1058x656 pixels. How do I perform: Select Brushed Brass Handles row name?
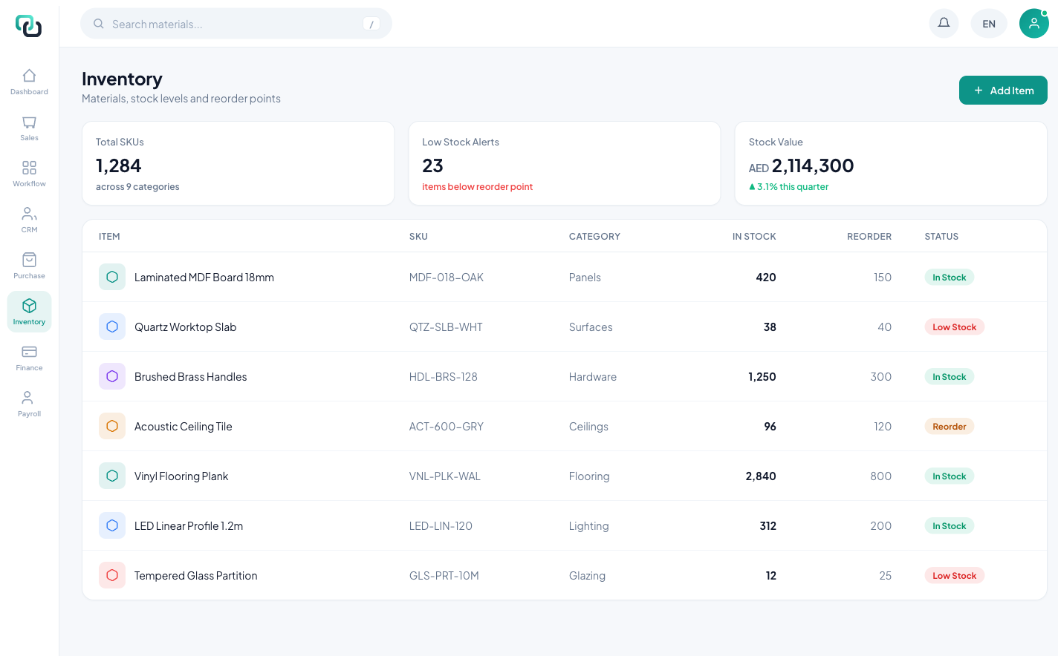(190, 377)
